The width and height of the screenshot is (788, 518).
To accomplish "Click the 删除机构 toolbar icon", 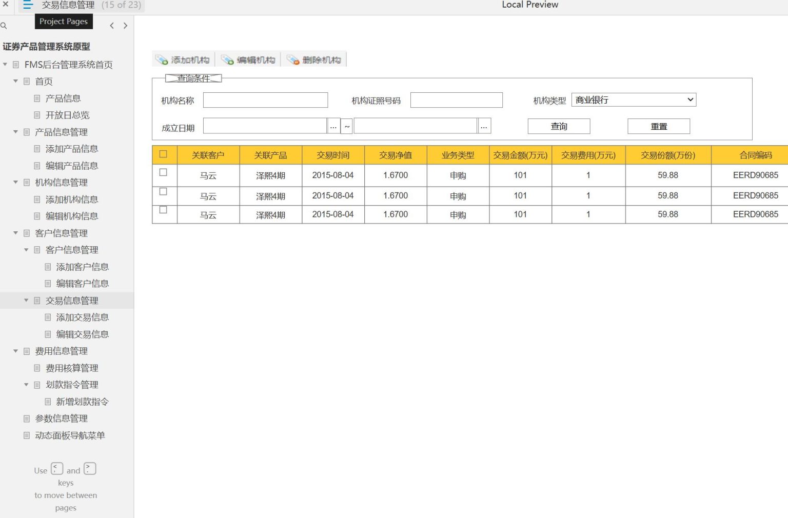I will coord(293,60).
